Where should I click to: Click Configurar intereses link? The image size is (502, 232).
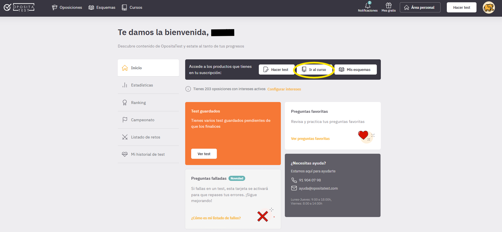click(284, 89)
